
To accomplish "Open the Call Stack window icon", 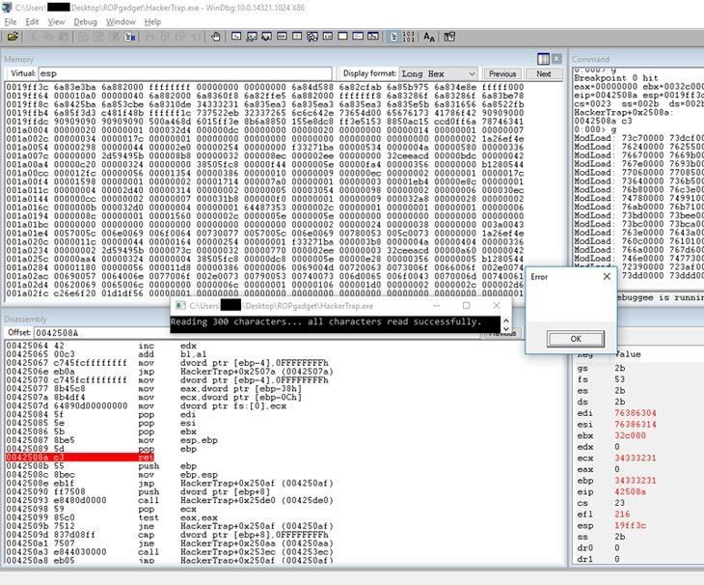I will pos(312,37).
